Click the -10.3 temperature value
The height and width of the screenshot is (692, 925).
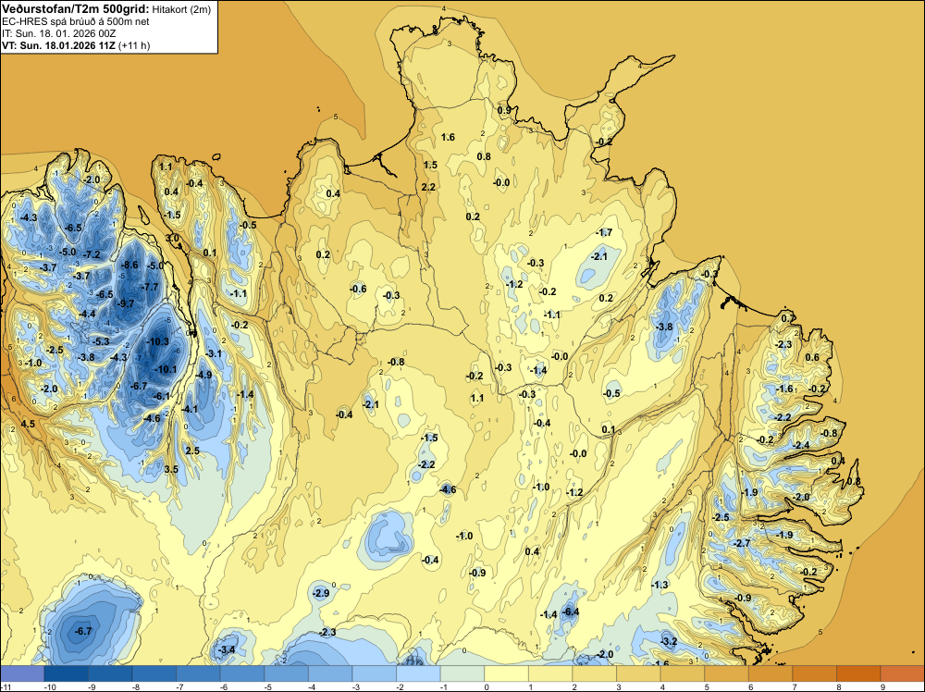point(157,341)
